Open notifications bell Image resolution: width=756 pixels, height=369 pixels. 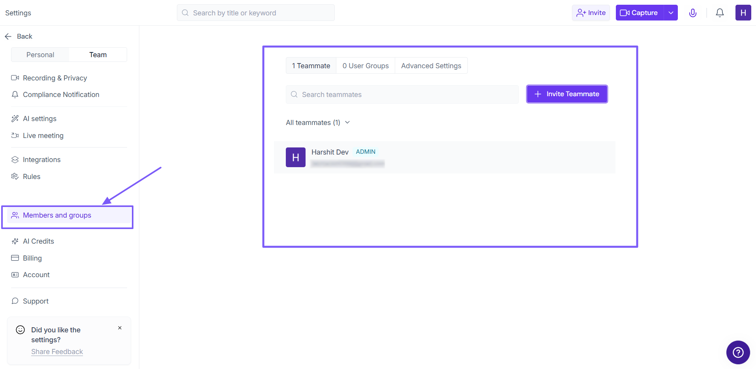coord(720,13)
